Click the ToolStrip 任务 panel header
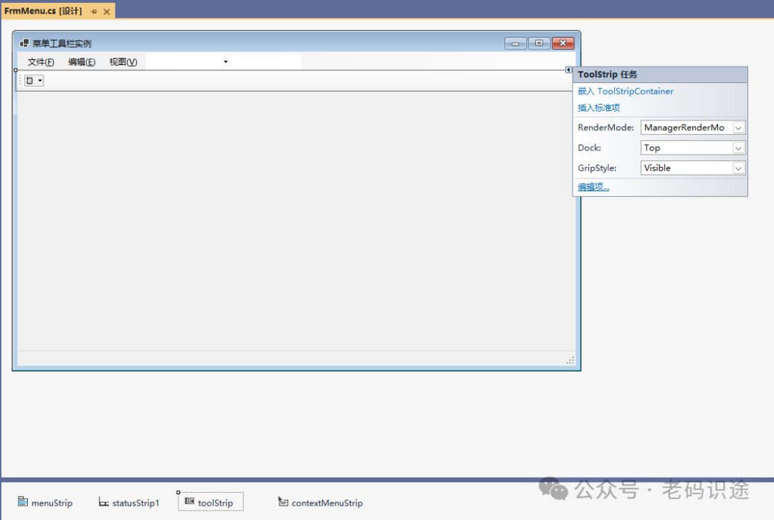774x520 pixels. point(660,74)
